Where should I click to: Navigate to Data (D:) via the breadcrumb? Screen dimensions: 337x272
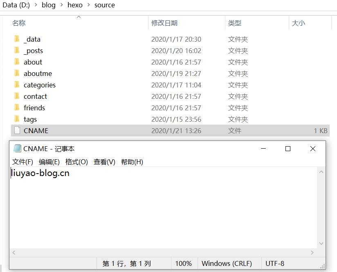click(x=16, y=5)
